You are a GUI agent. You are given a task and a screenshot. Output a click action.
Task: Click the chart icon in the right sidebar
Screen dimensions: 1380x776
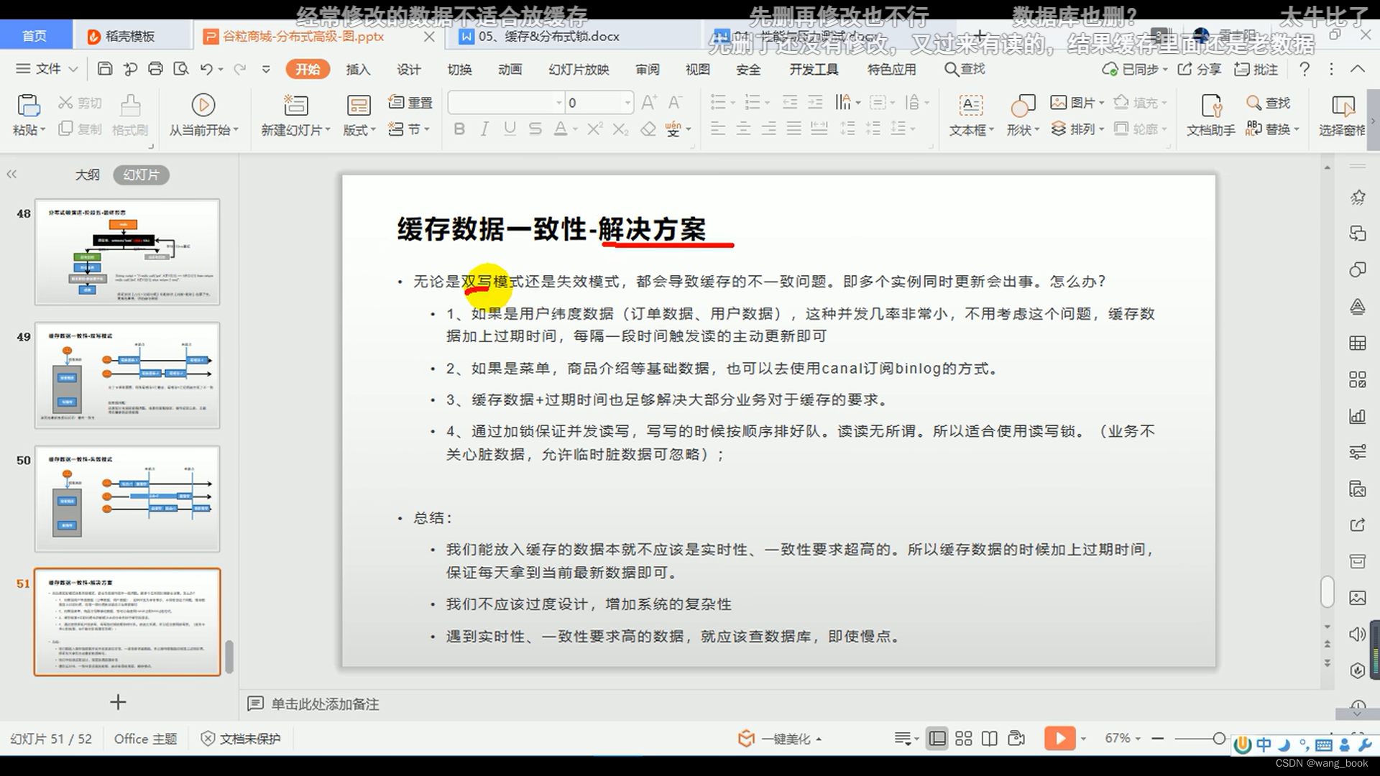[x=1357, y=416]
